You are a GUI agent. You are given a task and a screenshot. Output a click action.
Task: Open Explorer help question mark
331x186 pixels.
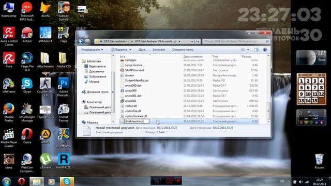coord(265,50)
